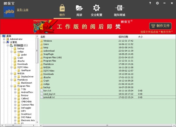Open the 制作 lock icon tab
Image resolution: width=176 pixels, height=127 pixels.
62,10
